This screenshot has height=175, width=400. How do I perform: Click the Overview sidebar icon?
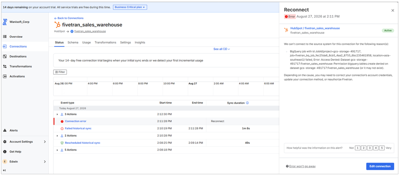pos(5,37)
